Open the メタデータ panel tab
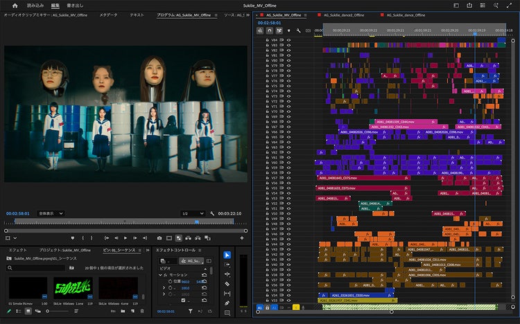The height and width of the screenshot is (324, 520). point(108,15)
